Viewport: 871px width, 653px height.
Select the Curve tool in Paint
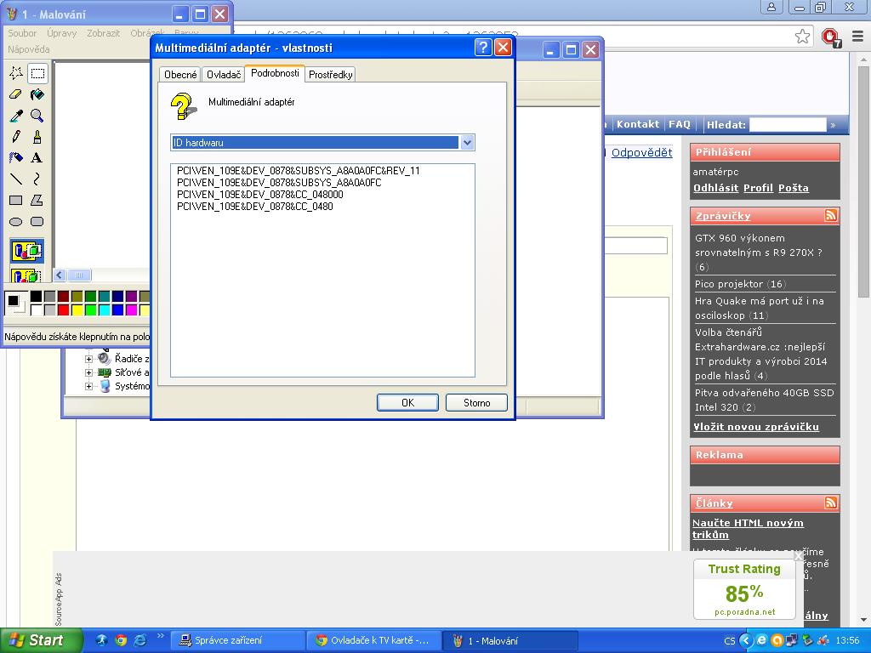[37, 179]
